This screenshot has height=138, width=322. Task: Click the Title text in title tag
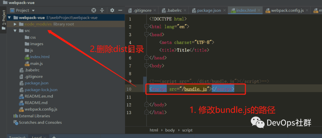click(183, 50)
